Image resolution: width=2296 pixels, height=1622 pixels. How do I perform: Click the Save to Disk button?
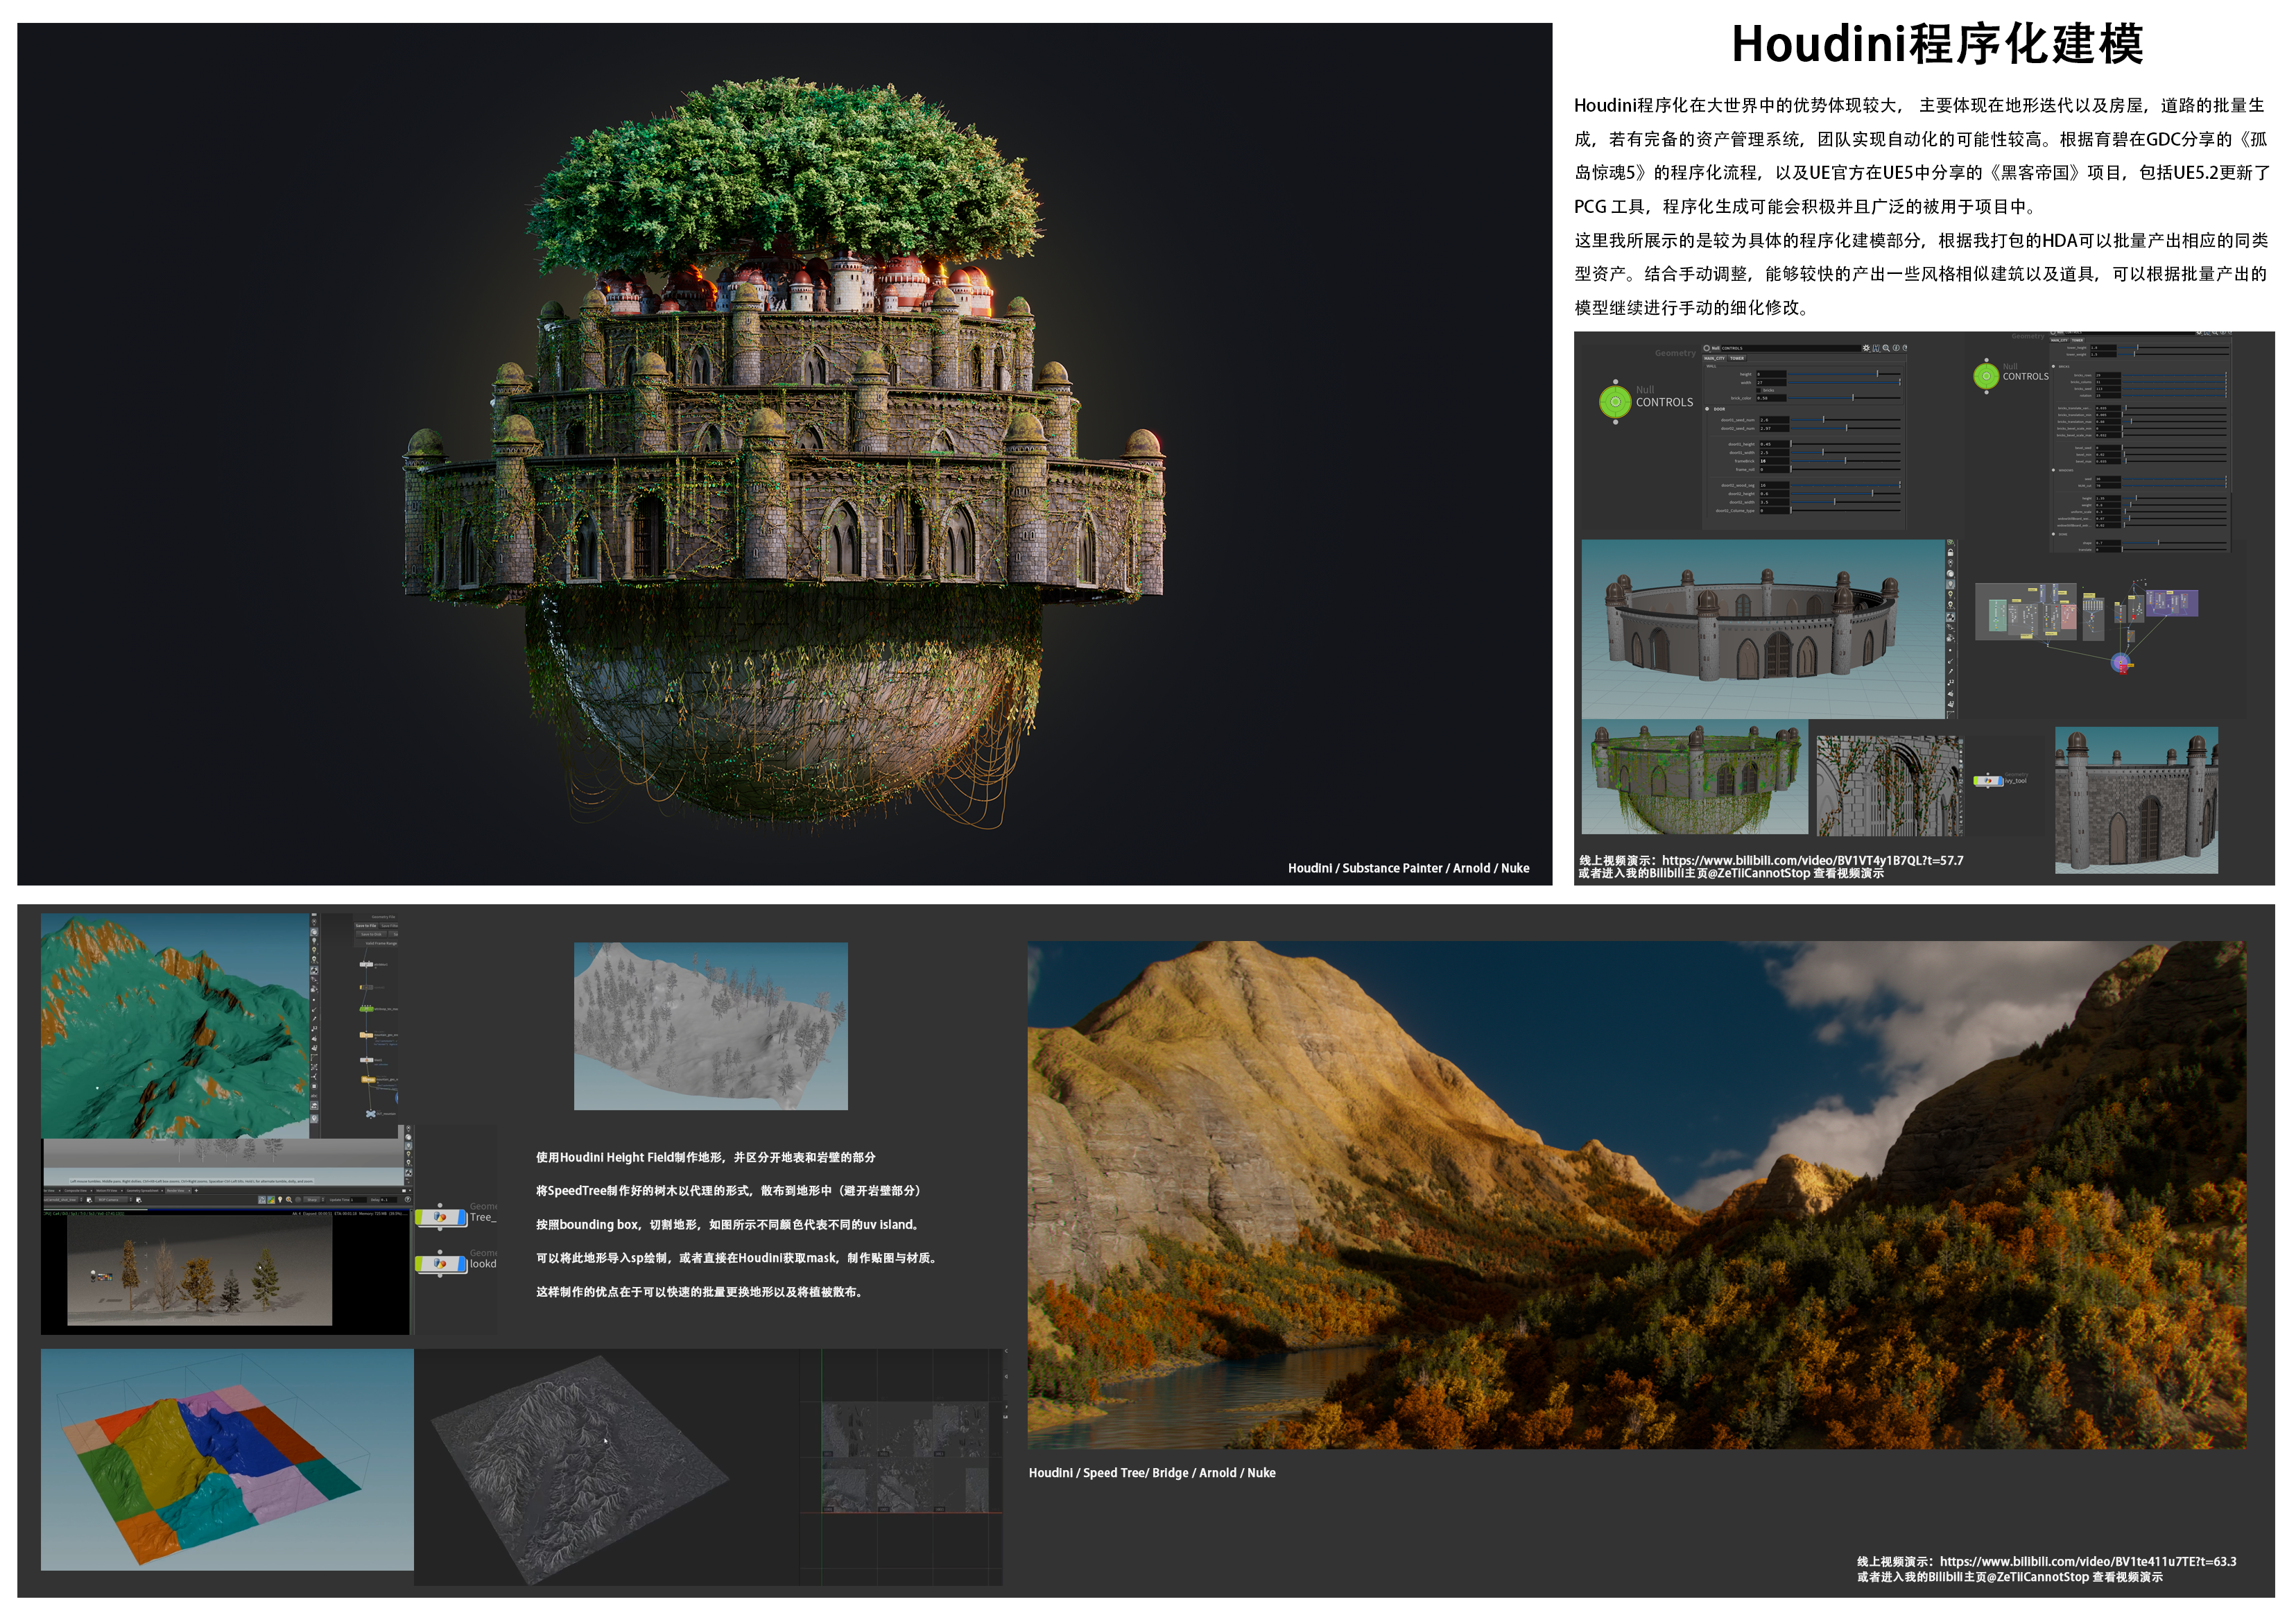[x=372, y=934]
